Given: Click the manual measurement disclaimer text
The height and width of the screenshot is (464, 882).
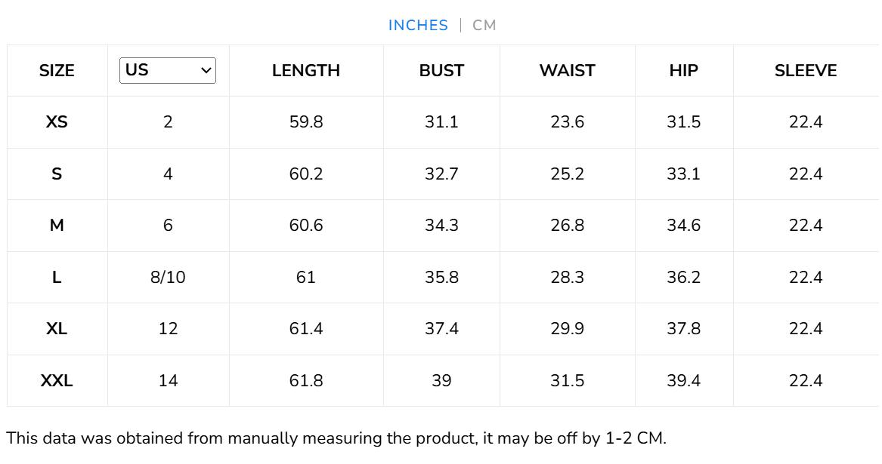Looking at the screenshot, I should click(x=336, y=438).
